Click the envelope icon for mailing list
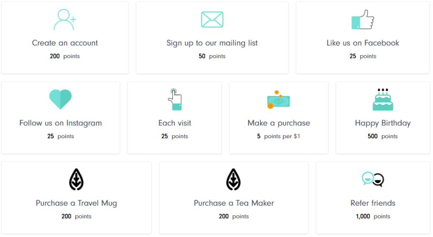This screenshot has height=237, width=433. (212, 19)
